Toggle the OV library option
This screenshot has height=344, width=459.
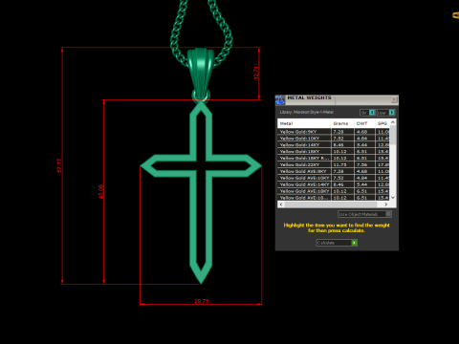pos(367,113)
